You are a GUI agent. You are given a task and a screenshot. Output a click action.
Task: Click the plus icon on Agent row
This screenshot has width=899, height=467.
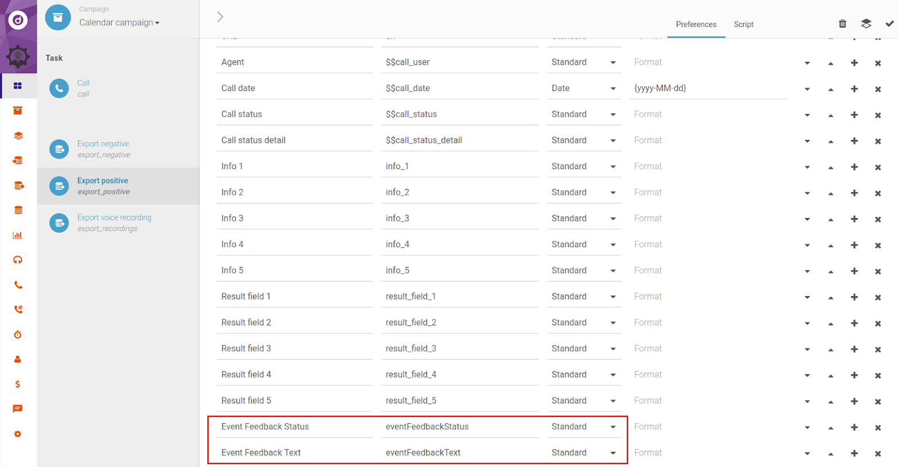point(854,63)
